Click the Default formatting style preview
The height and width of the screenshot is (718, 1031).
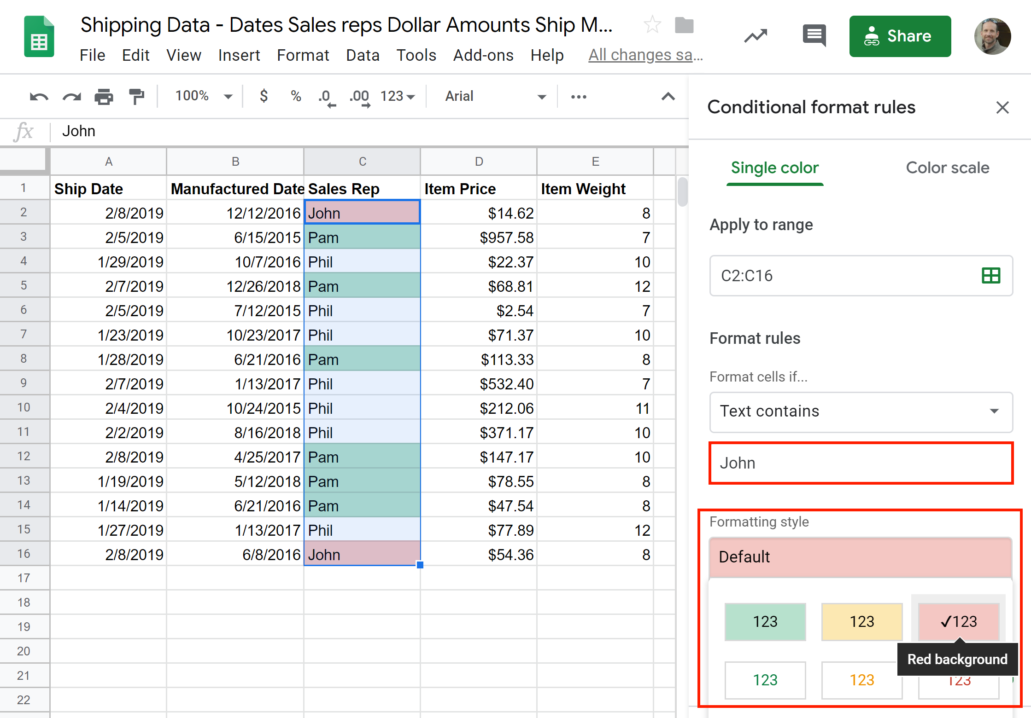(x=861, y=557)
